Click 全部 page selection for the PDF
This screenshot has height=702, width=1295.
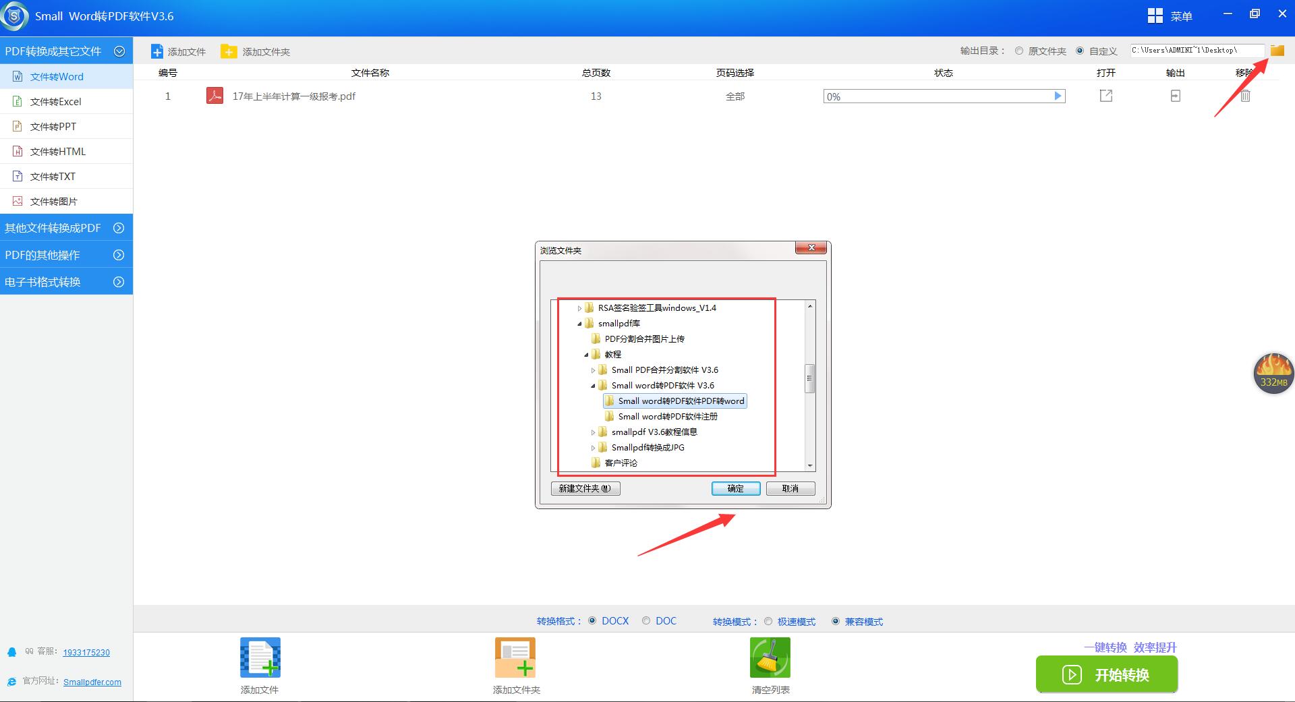click(x=735, y=96)
